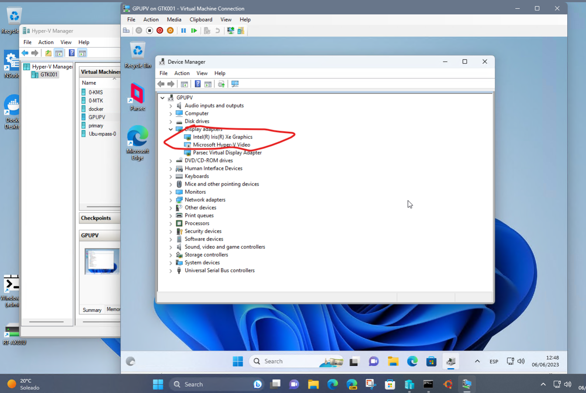
Task: Select Intel(R) Iris(R) Xe Graphics device
Action: pyautogui.click(x=223, y=137)
